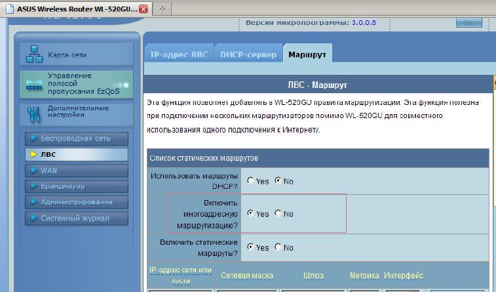496x292 pixels.
Task: Open Беспроводная сеть submenu
Action: [x=77, y=138]
